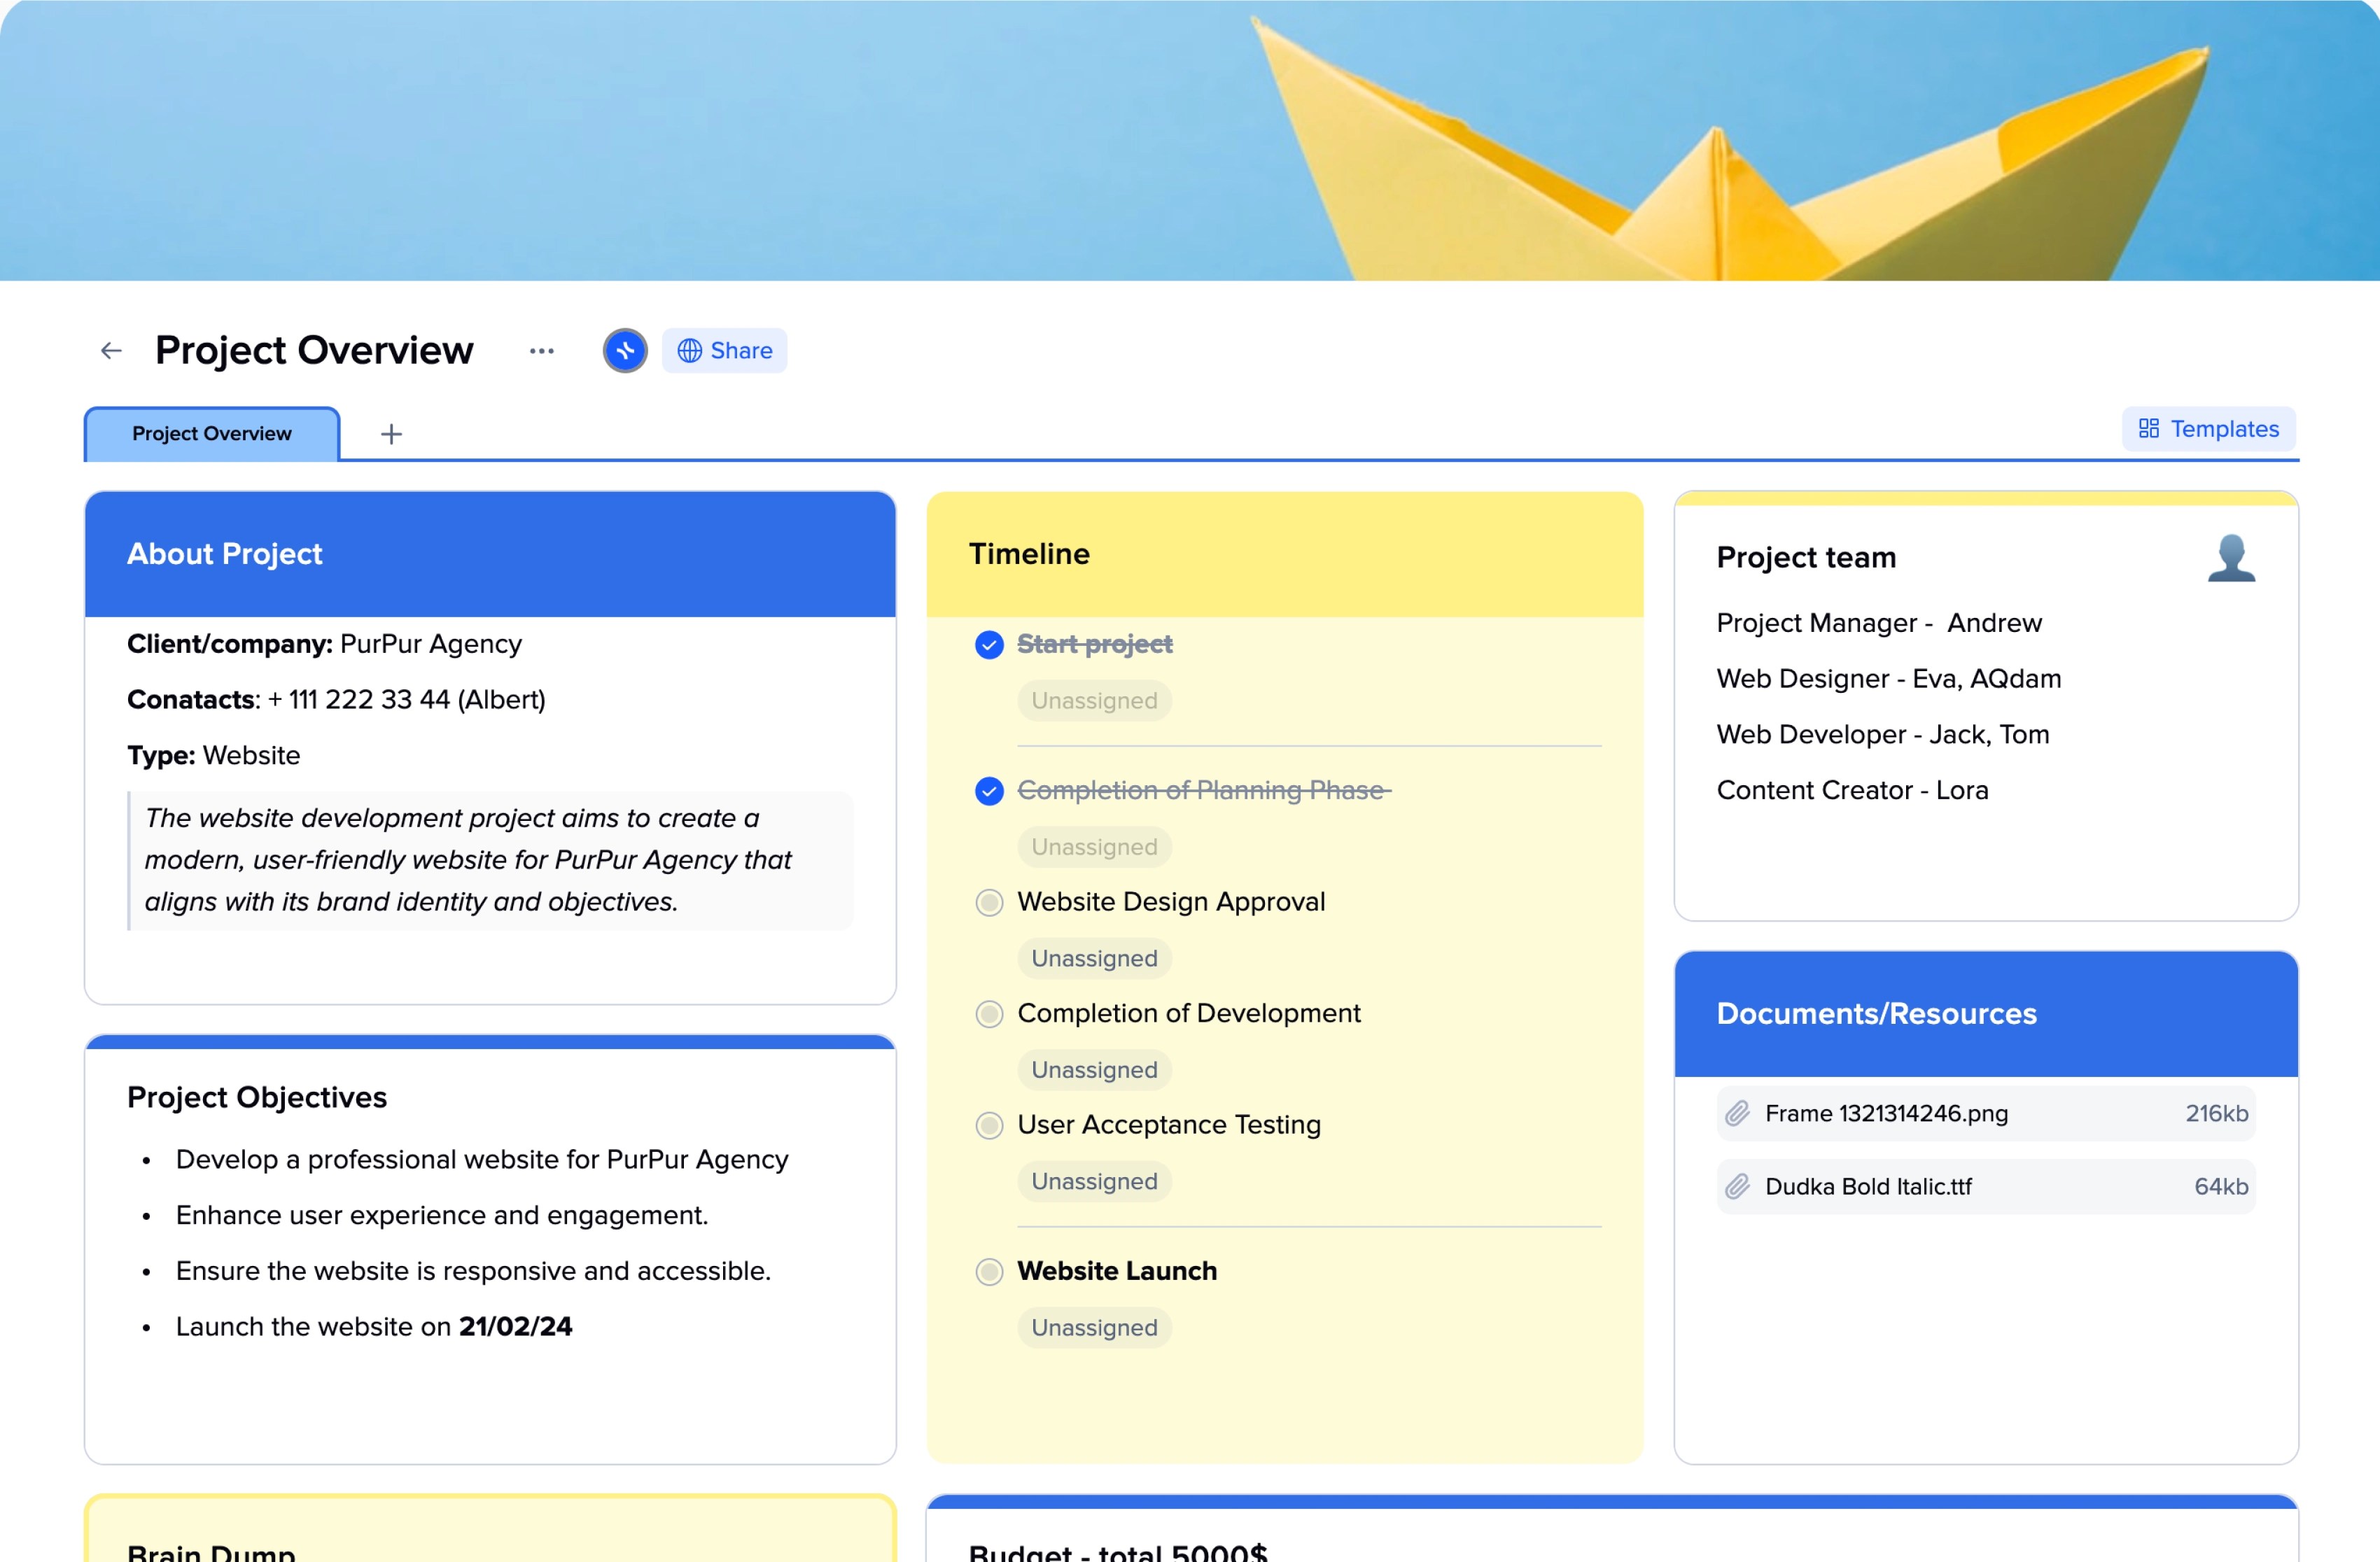The width and height of the screenshot is (2380, 1562).
Task: Open Unassigned dropdown under Website Launch
Action: click(1094, 1328)
